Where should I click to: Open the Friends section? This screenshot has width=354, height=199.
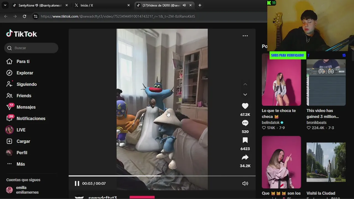point(24,96)
